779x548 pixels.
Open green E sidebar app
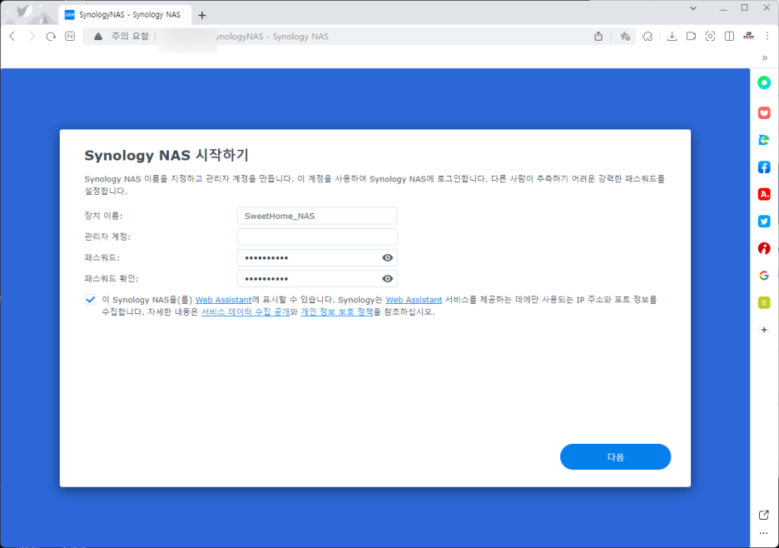[x=764, y=302]
